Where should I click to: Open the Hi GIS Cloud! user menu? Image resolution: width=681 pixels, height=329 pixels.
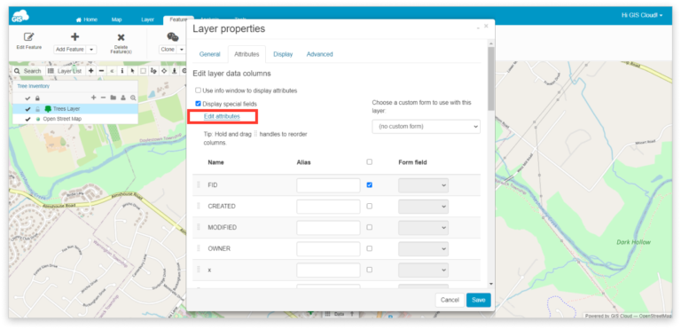click(641, 15)
